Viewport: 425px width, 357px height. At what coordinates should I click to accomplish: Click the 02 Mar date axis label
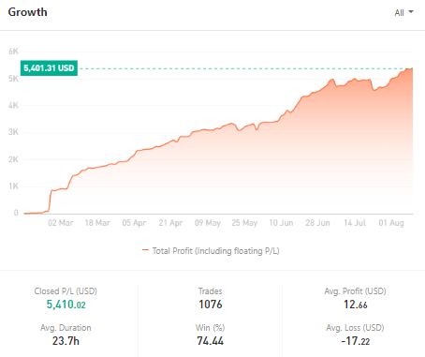pos(61,223)
